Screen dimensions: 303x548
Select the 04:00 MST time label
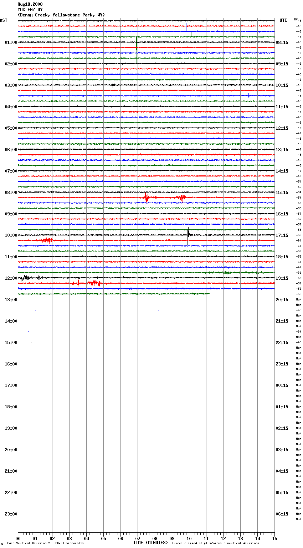click(x=11, y=107)
